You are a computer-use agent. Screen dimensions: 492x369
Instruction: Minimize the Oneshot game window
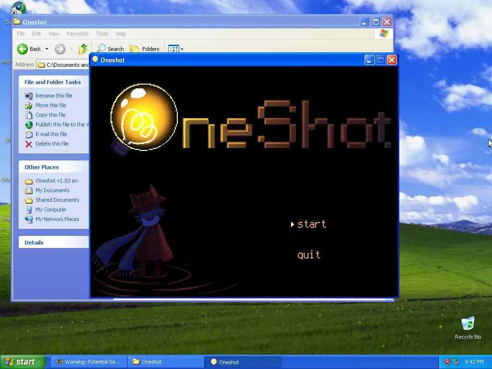pos(369,60)
